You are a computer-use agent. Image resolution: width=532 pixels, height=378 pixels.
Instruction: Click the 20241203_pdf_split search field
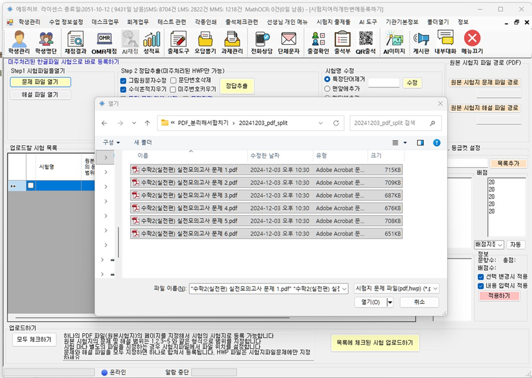[390, 123]
